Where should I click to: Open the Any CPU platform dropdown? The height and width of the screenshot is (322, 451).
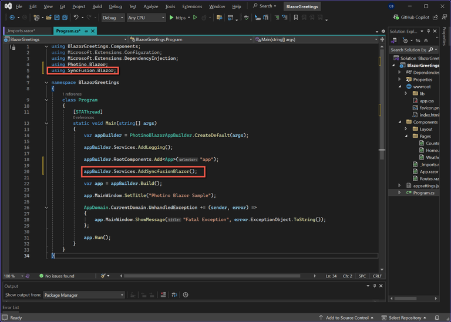coord(146,18)
